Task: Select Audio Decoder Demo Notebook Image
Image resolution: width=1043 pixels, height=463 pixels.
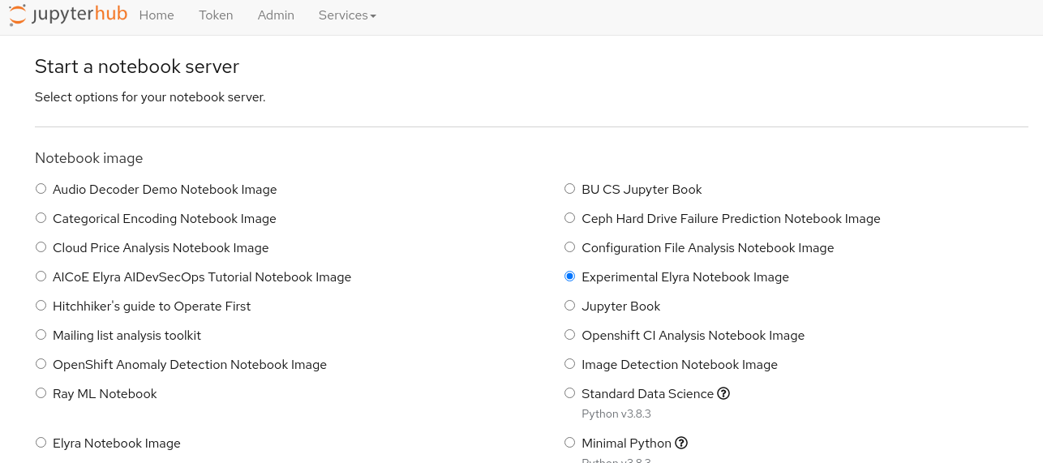Action: coord(41,189)
